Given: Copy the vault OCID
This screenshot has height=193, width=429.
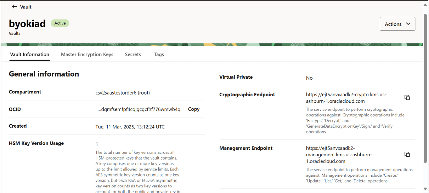Looking at the screenshot, I should (x=194, y=109).
